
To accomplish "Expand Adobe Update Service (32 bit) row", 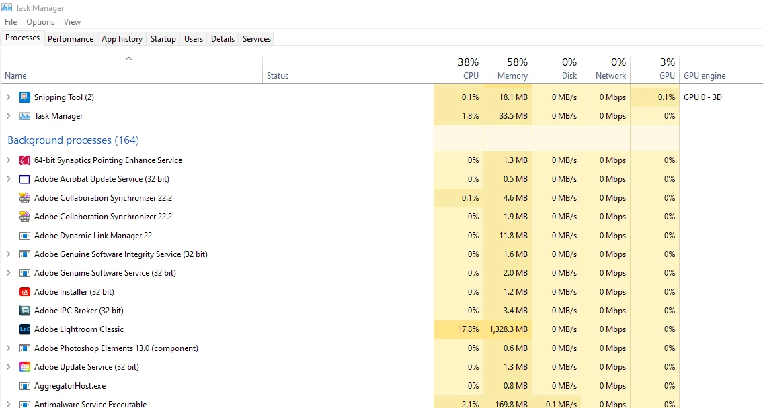I will click(8, 367).
